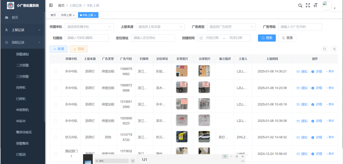Viewport: 343px width, 164px height.
Task: Open 待停机 in the sidebar menu
Action: pyautogui.click(x=21, y=88)
